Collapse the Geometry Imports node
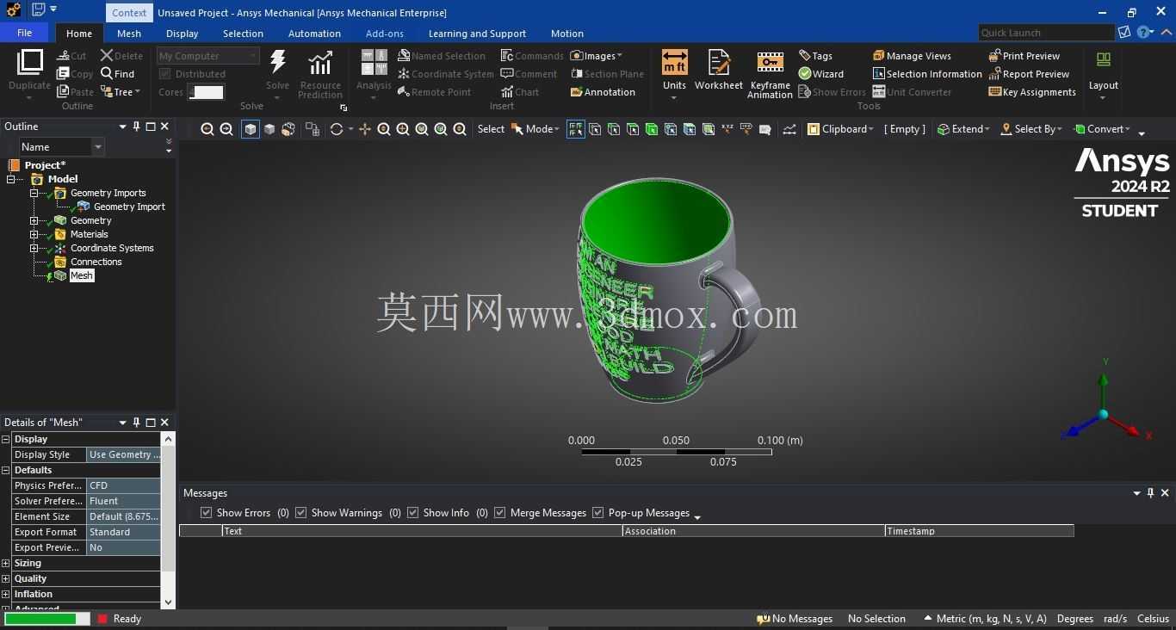The height and width of the screenshot is (630, 1176). point(34,193)
